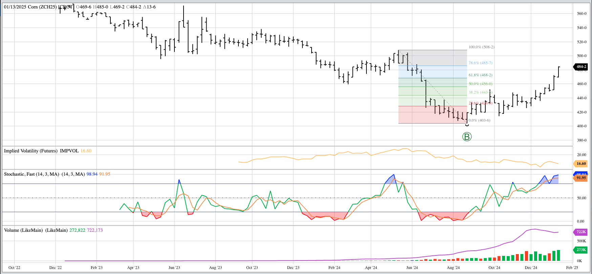
Task: Select the 61.8% (468-2) retracement label
Action: click(x=480, y=75)
